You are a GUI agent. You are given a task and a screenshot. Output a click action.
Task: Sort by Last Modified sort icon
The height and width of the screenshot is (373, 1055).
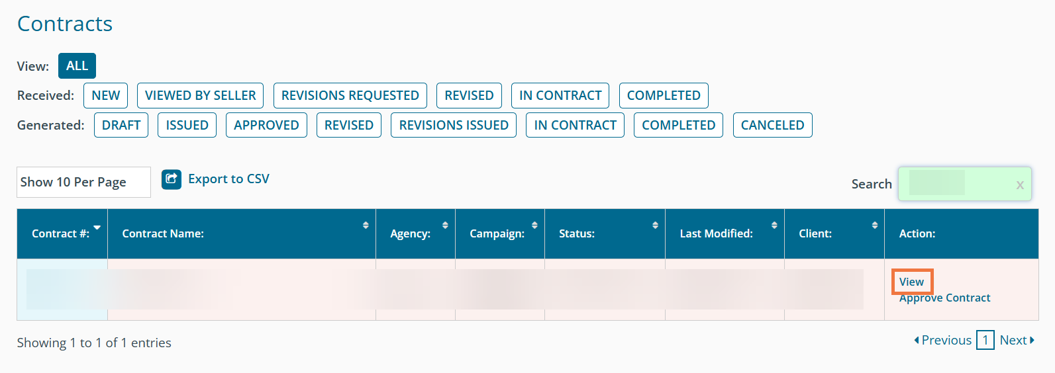[x=774, y=226]
